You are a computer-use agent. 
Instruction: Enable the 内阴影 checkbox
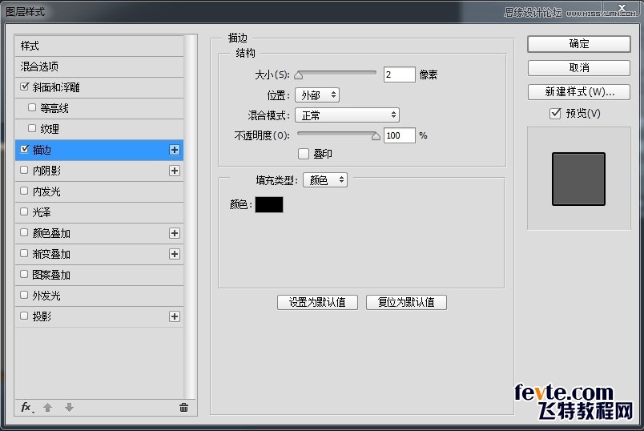click(x=24, y=170)
